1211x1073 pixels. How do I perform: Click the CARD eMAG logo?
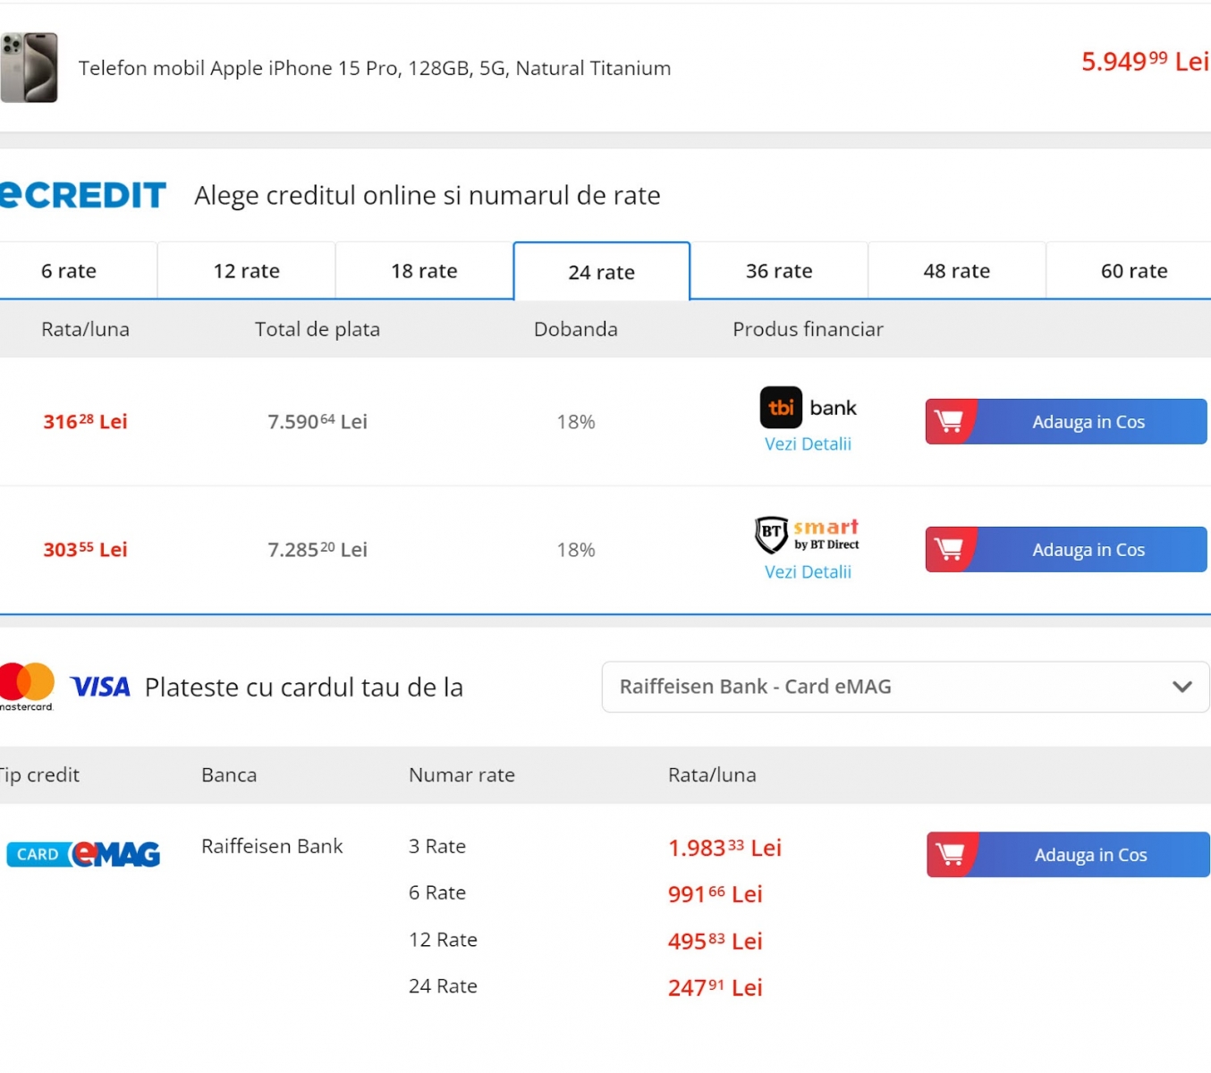83,855
